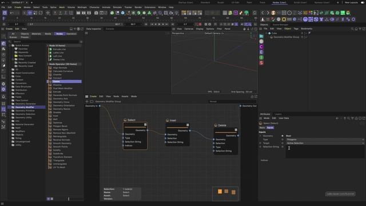Click the right arrow navigation icon
The width and height of the screenshot is (366, 206).
pyautogui.click(x=268, y=13)
